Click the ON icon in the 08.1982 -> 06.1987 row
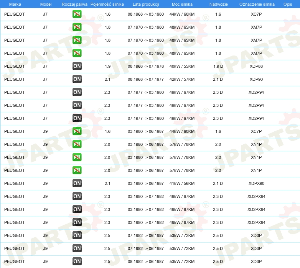The width and height of the screenshot is (300, 268). (x=77, y=261)
